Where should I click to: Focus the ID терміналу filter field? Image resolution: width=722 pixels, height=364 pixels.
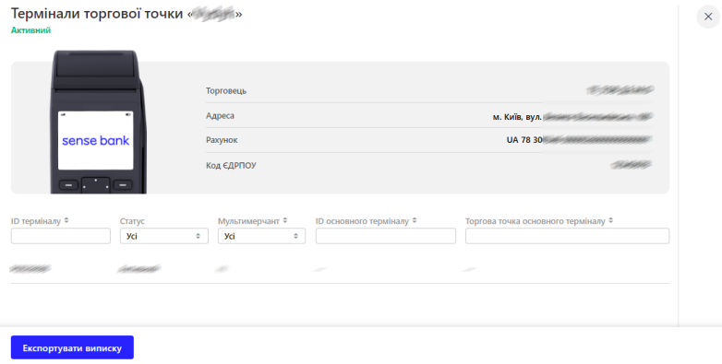pyautogui.click(x=61, y=236)
